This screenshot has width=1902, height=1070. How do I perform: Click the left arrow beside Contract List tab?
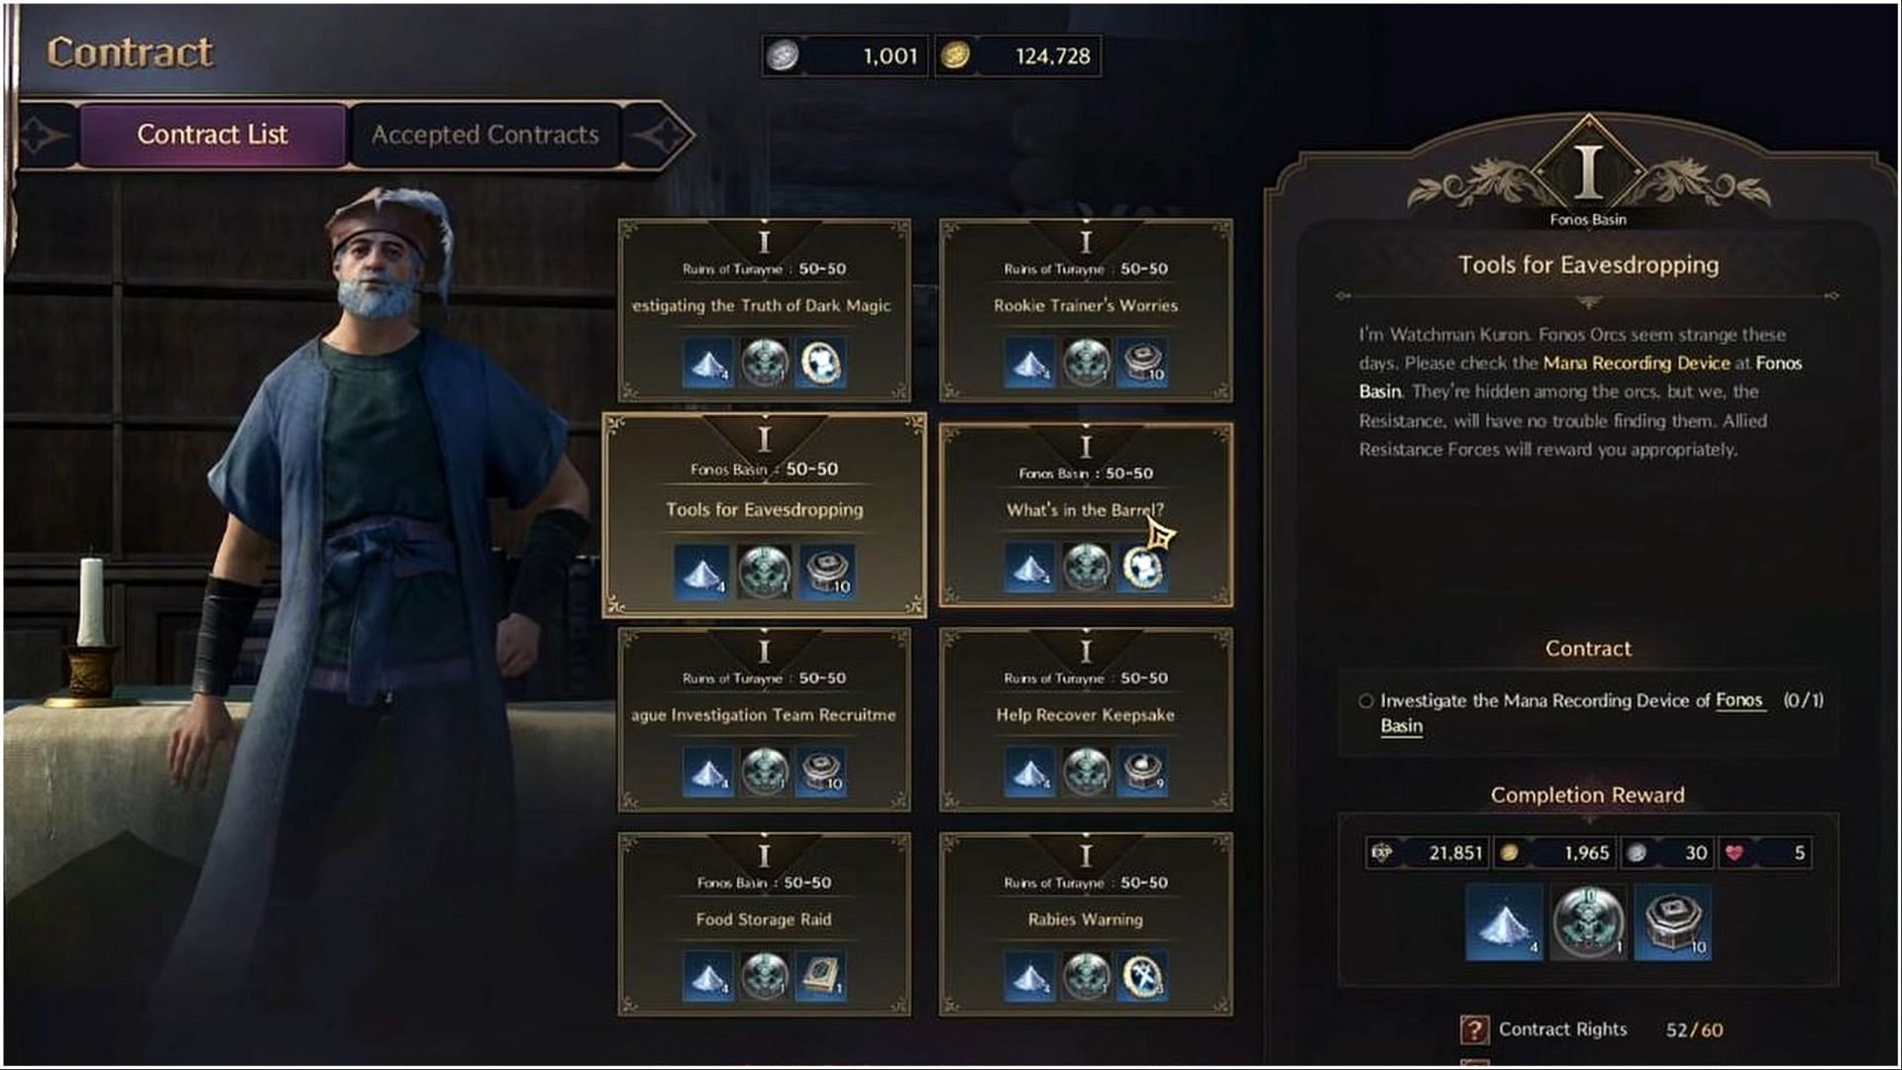[x=40, y=135]
